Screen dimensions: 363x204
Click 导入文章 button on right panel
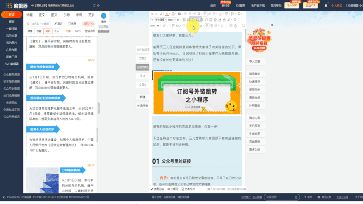[255, 61]
